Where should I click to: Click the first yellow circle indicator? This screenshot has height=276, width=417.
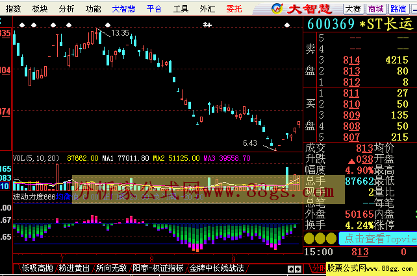coord(309,238)
